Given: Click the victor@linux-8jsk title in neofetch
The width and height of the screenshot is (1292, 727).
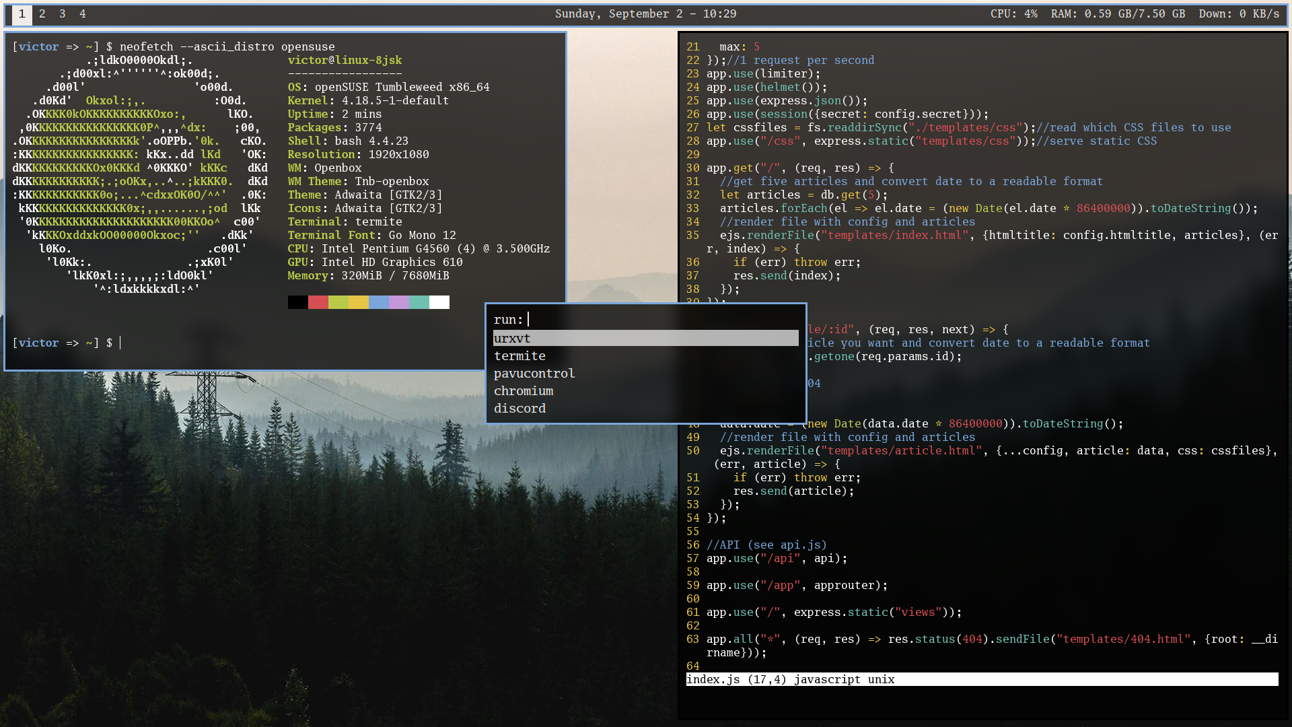Looking at the screenshot, I should (x=345, y=61).
